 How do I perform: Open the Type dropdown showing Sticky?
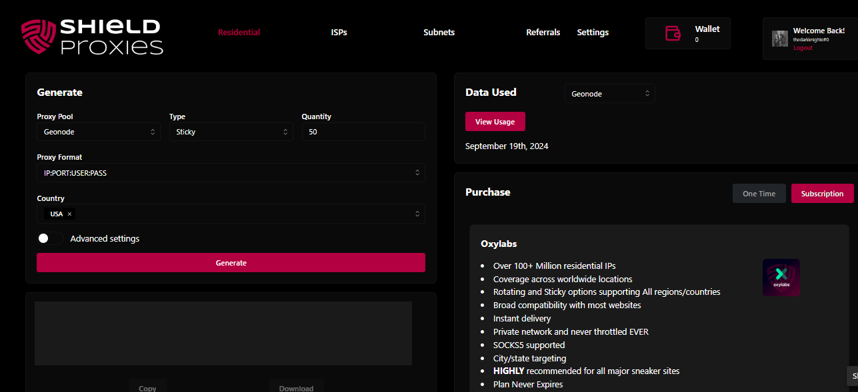click(x=231, y=132)
